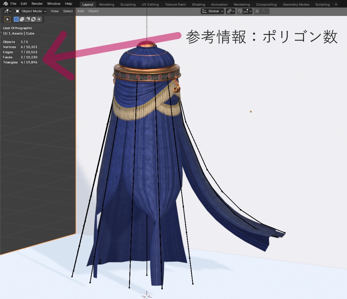Switch to the Texture Paint workspace
The image size is (347, 299).
click(x=175, y=4)
